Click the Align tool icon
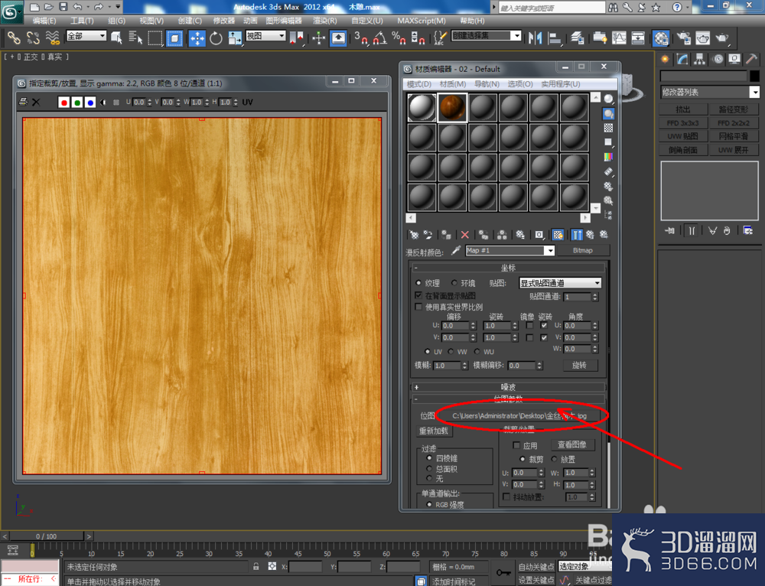This screenshot has height=586, width=765. pyautogui.click(x=555, y=37)
